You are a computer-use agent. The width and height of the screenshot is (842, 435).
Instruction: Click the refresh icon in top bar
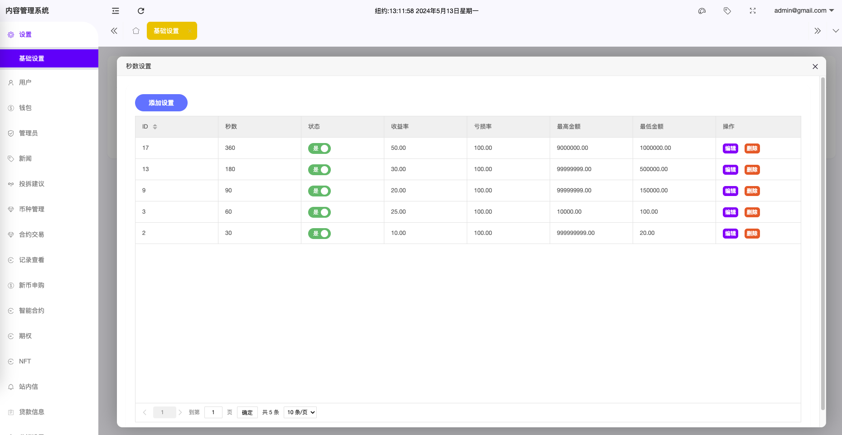point(141,11)
